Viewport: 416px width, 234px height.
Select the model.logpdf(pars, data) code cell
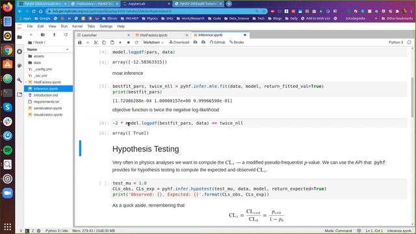(259, 52)
